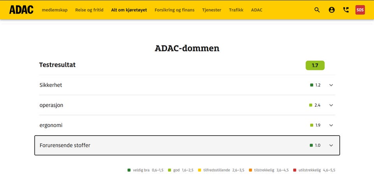Click the Forurensende stoffer label
Image resolution: width=374 pixels, height=195 pixels.
pos(65,145)
